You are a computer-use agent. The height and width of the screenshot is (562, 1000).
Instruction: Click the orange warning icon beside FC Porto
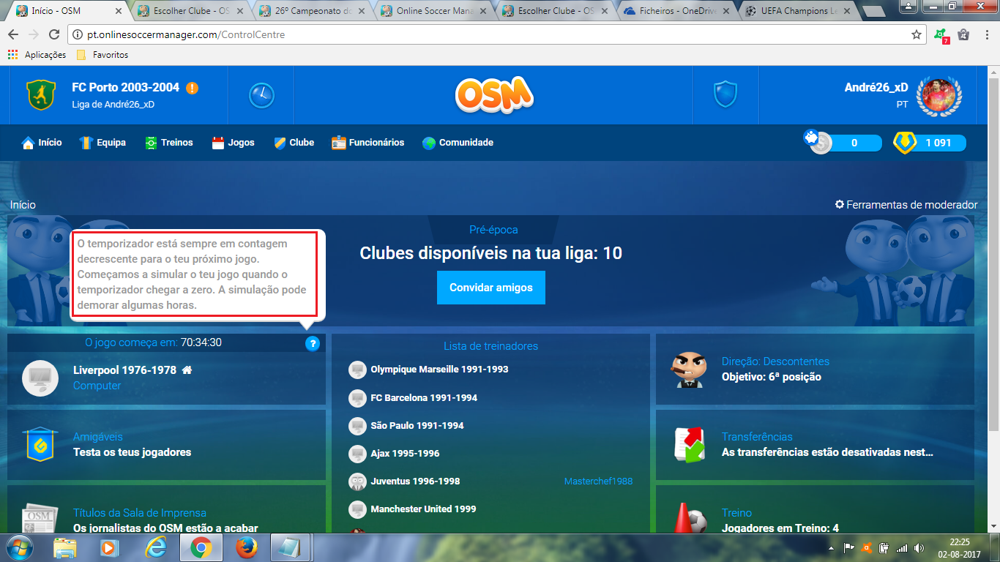tap(192, 88)
